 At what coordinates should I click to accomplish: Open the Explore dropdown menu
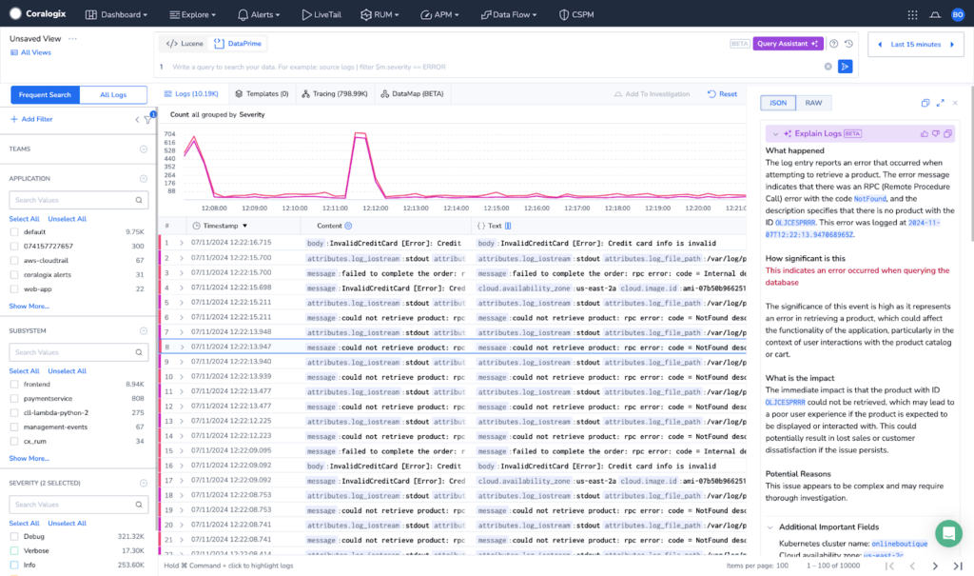click(192, 14)
